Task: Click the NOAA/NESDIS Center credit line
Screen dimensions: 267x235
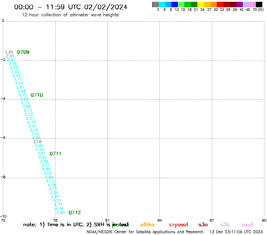Action: 145,232
